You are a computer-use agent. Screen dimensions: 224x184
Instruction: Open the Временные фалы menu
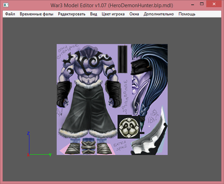[37, 14]
